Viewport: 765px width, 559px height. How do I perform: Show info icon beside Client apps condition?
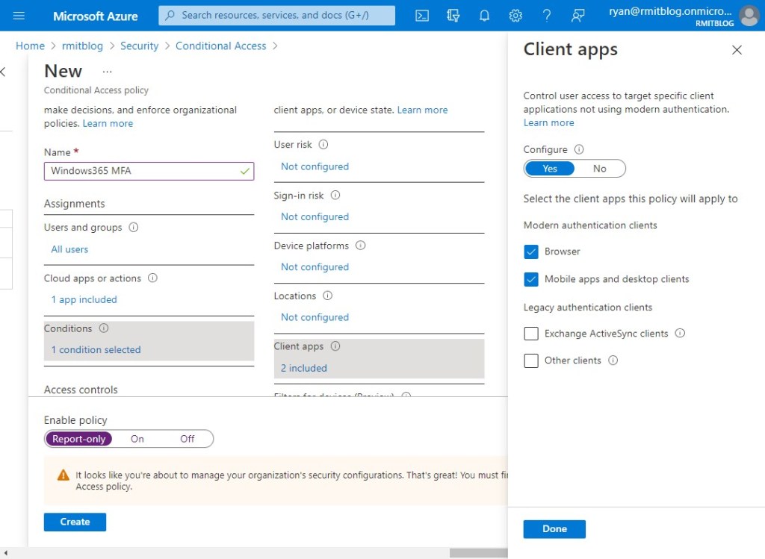(x=335, y=346)
